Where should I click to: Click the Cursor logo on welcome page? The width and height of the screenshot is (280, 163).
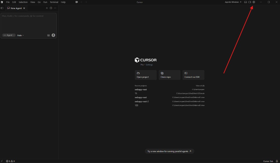pyautogui.click(x=145, y=60)
